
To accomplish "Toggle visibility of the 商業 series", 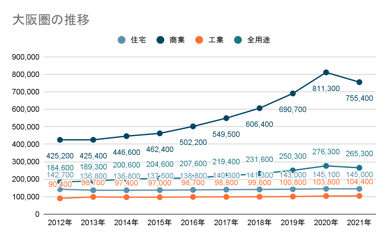I will (x=177, y=40).
